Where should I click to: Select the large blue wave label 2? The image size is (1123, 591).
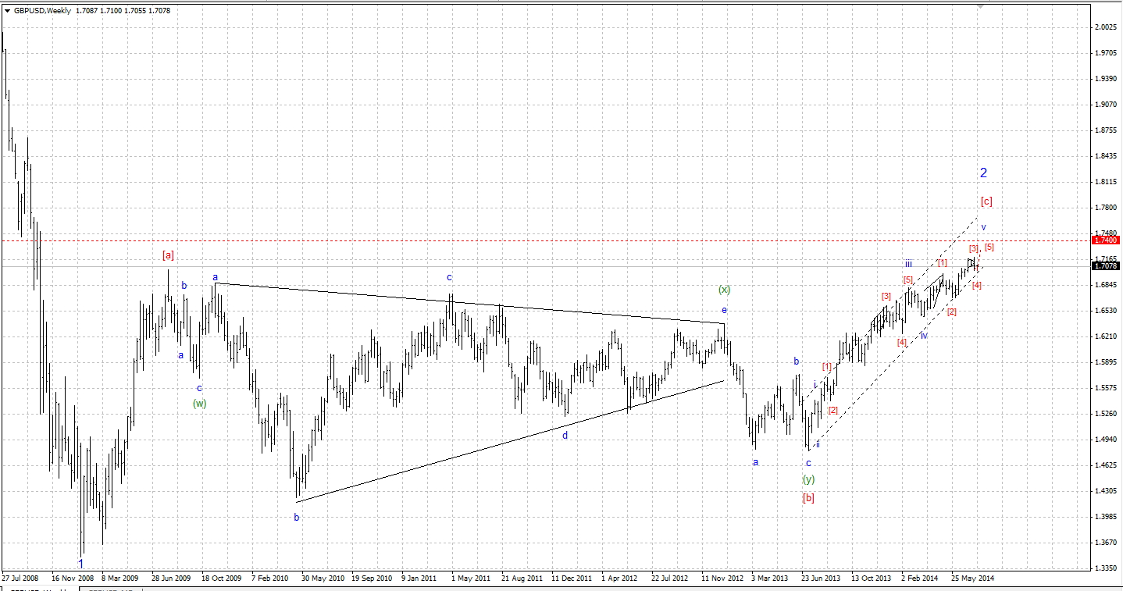pos(984,173)
